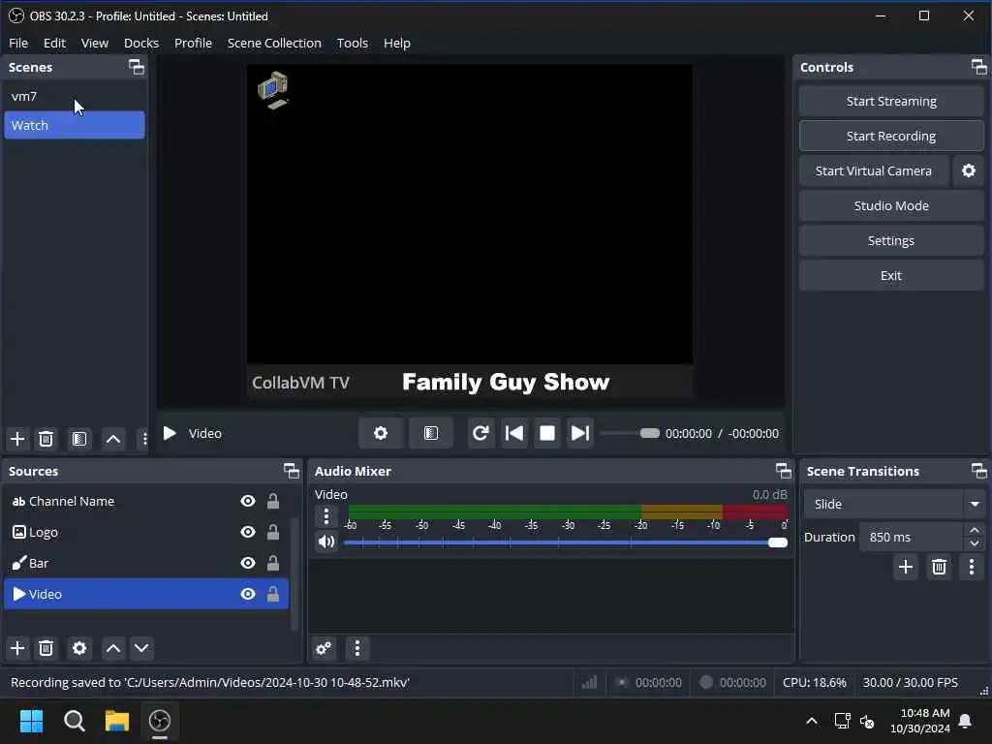Open Video source filters in toolbar
Image resolution: width=992 pixels, height=744 pixels.
(431, 433)
